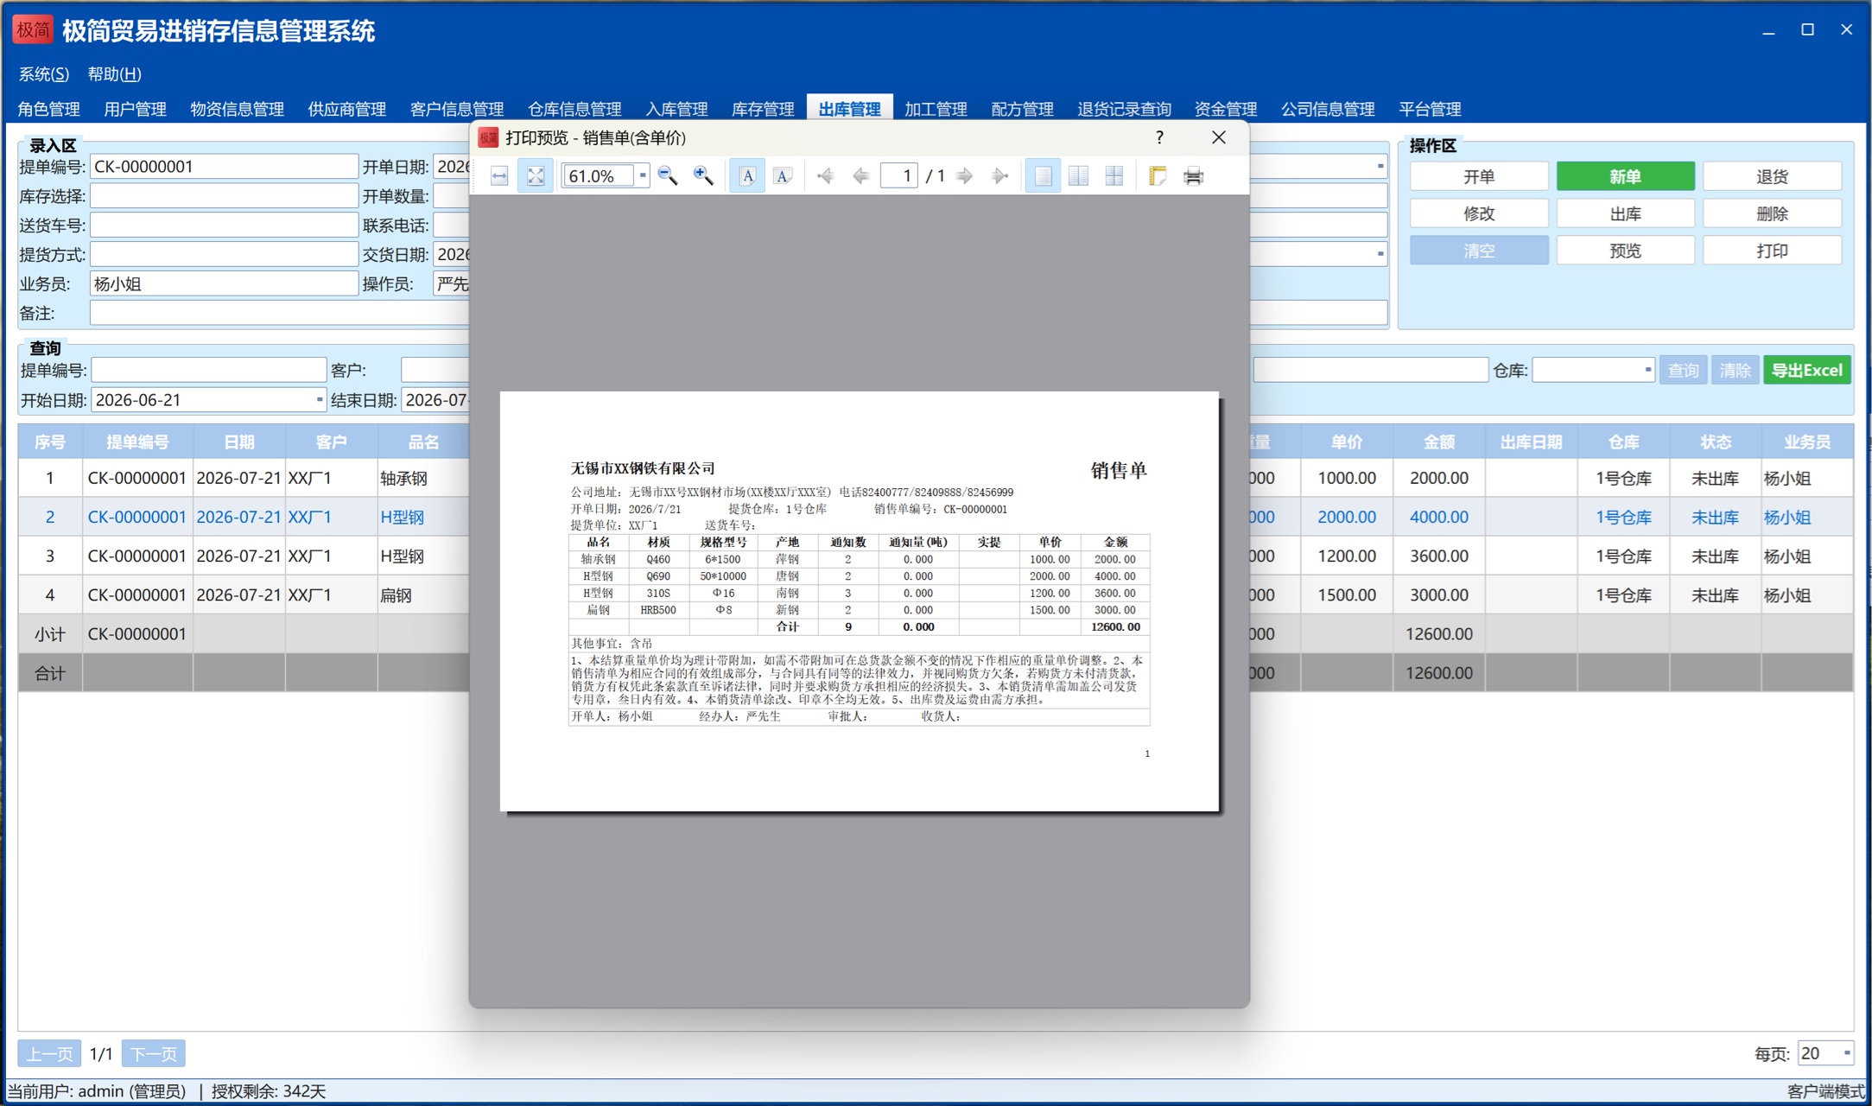Screen dimensions: 1872x1106
Task: Click the 导出Excel button
Action: 1807,370
